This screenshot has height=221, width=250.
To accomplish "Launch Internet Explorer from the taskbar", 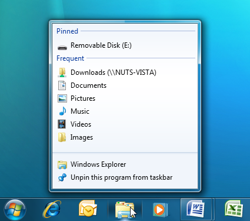I will tap(52, 209).
